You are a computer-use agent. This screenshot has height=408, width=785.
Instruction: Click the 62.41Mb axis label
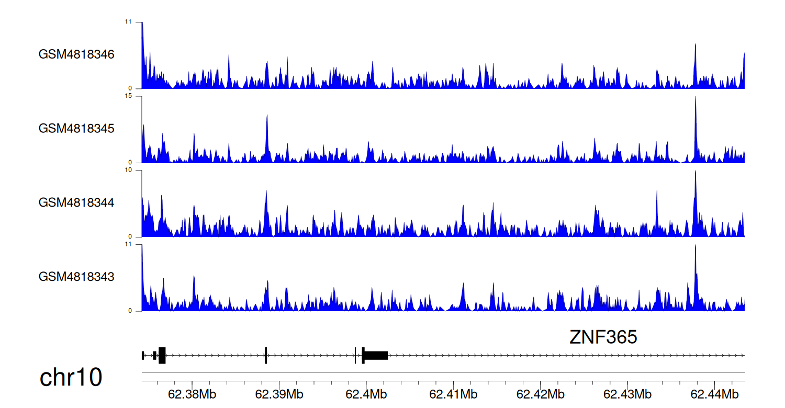452,394
